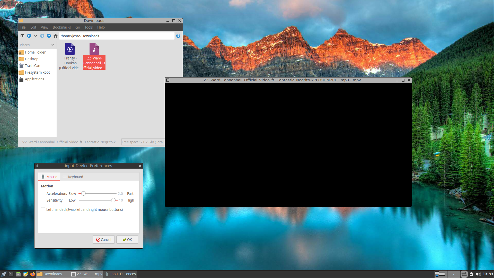Open Filesystem Root in sidebar
494x278 pixels.
tap(37, 72)
